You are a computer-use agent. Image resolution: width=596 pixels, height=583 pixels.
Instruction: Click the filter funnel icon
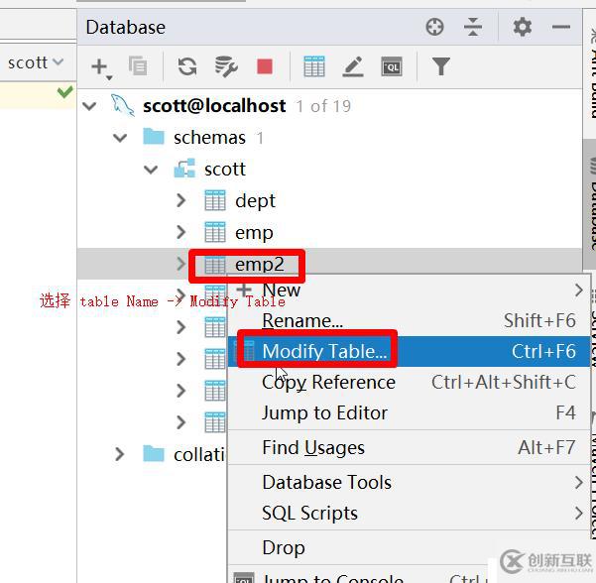(441, 66)
